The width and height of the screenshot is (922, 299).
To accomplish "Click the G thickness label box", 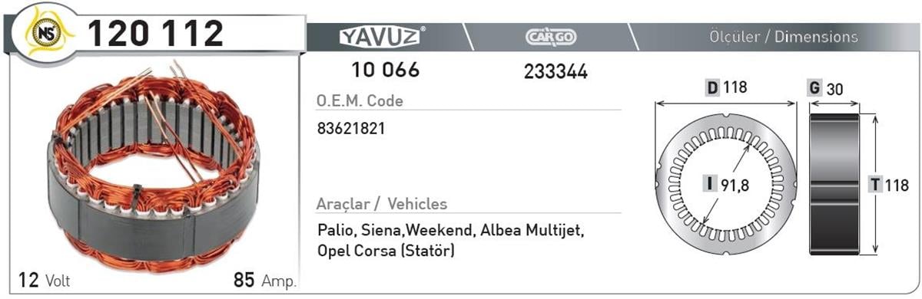I will (x=814, y=88).
